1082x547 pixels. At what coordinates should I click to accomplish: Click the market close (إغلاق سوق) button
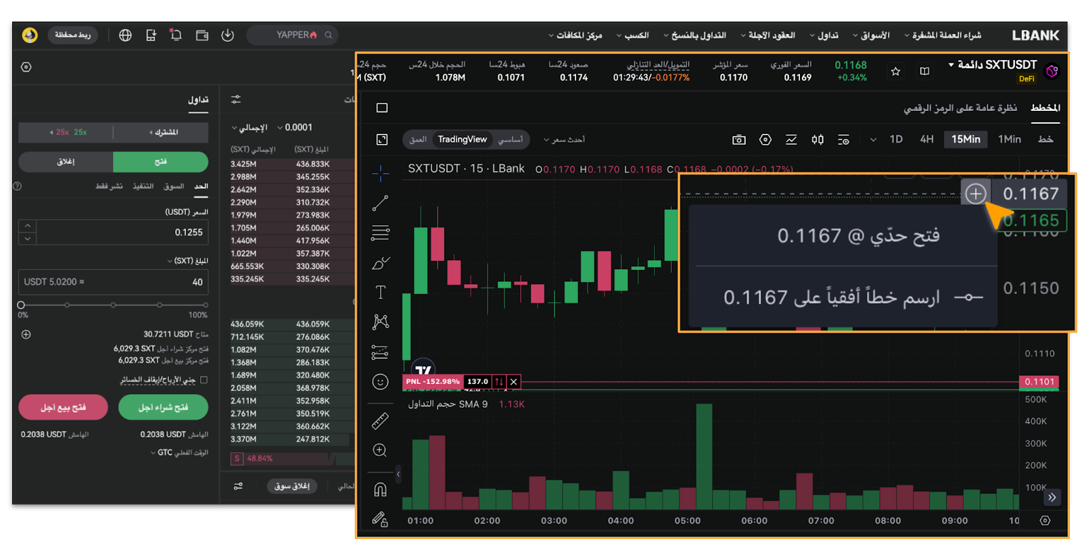click(x=292, y=486)
